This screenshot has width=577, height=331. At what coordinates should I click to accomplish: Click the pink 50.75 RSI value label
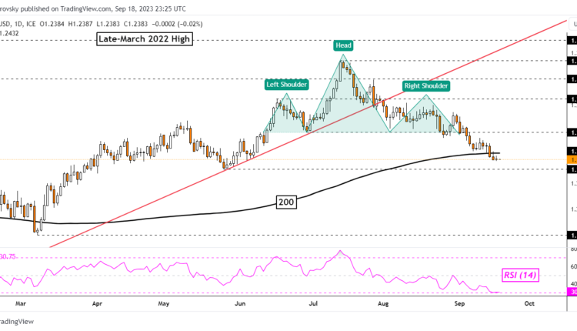[11, 256]
